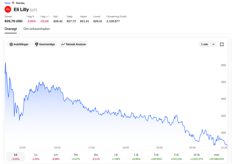Image resolution: width=232 pixels, height=164 pixels.
Task: Open fullscreen chart view icon
Action: click(x=222, y=44)
